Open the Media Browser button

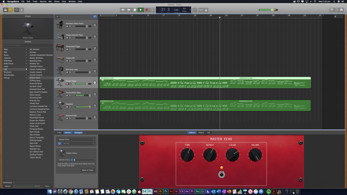[342, 10]
